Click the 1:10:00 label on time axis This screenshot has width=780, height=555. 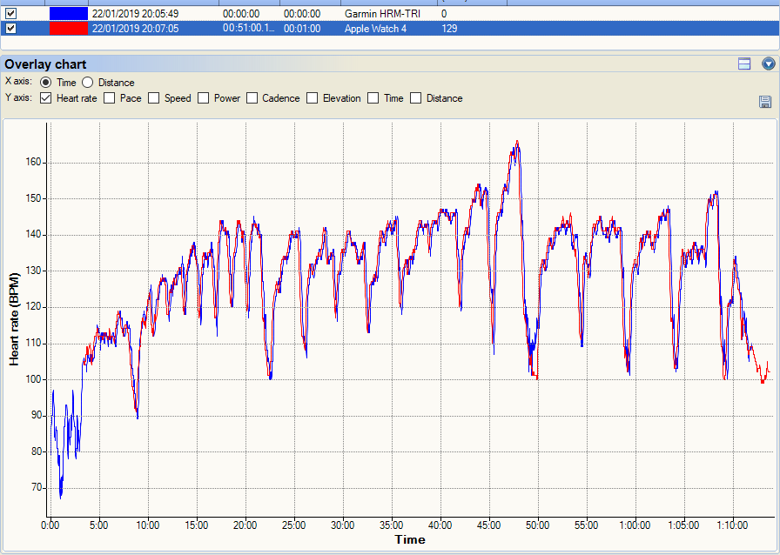point(733,525)
